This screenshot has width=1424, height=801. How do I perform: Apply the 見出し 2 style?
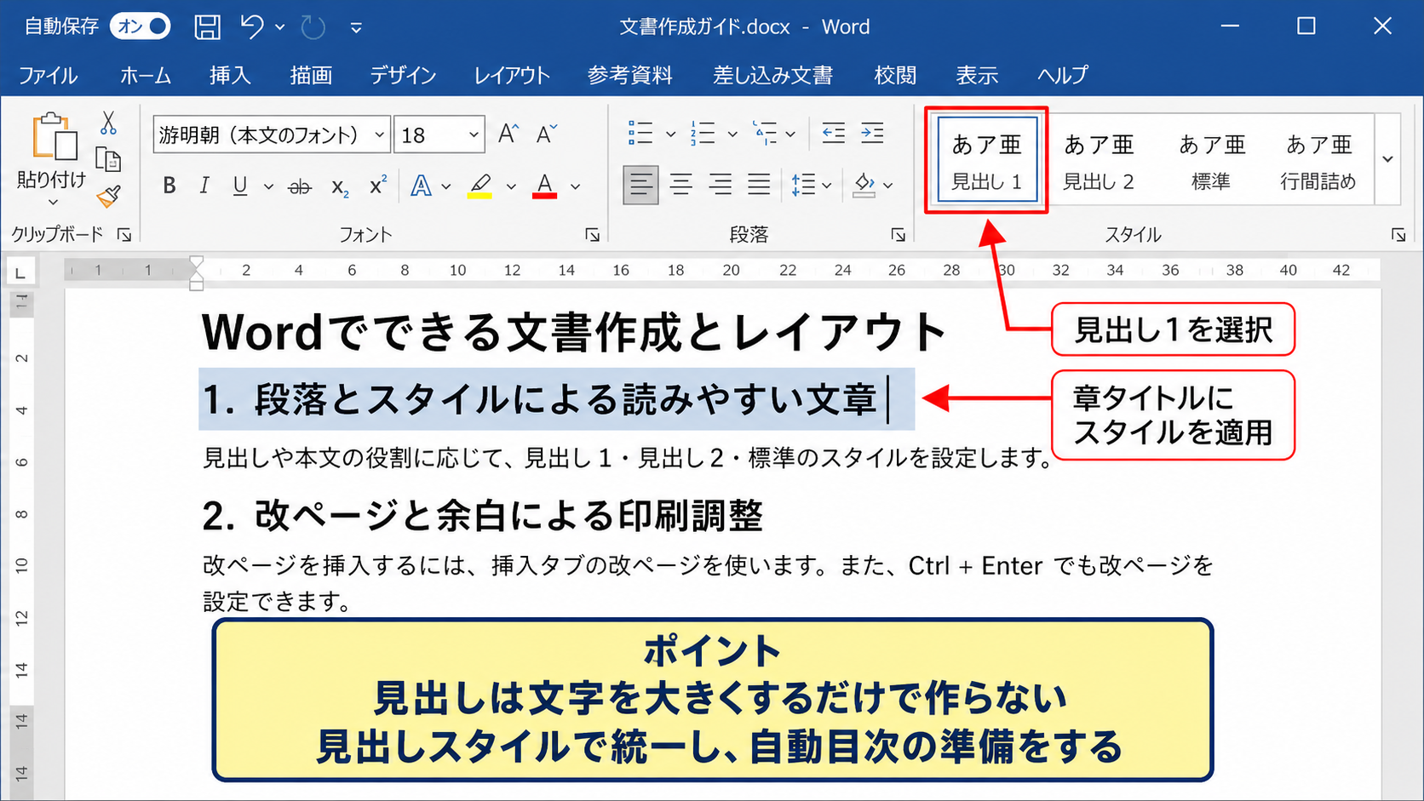[x=1099, y=160]
